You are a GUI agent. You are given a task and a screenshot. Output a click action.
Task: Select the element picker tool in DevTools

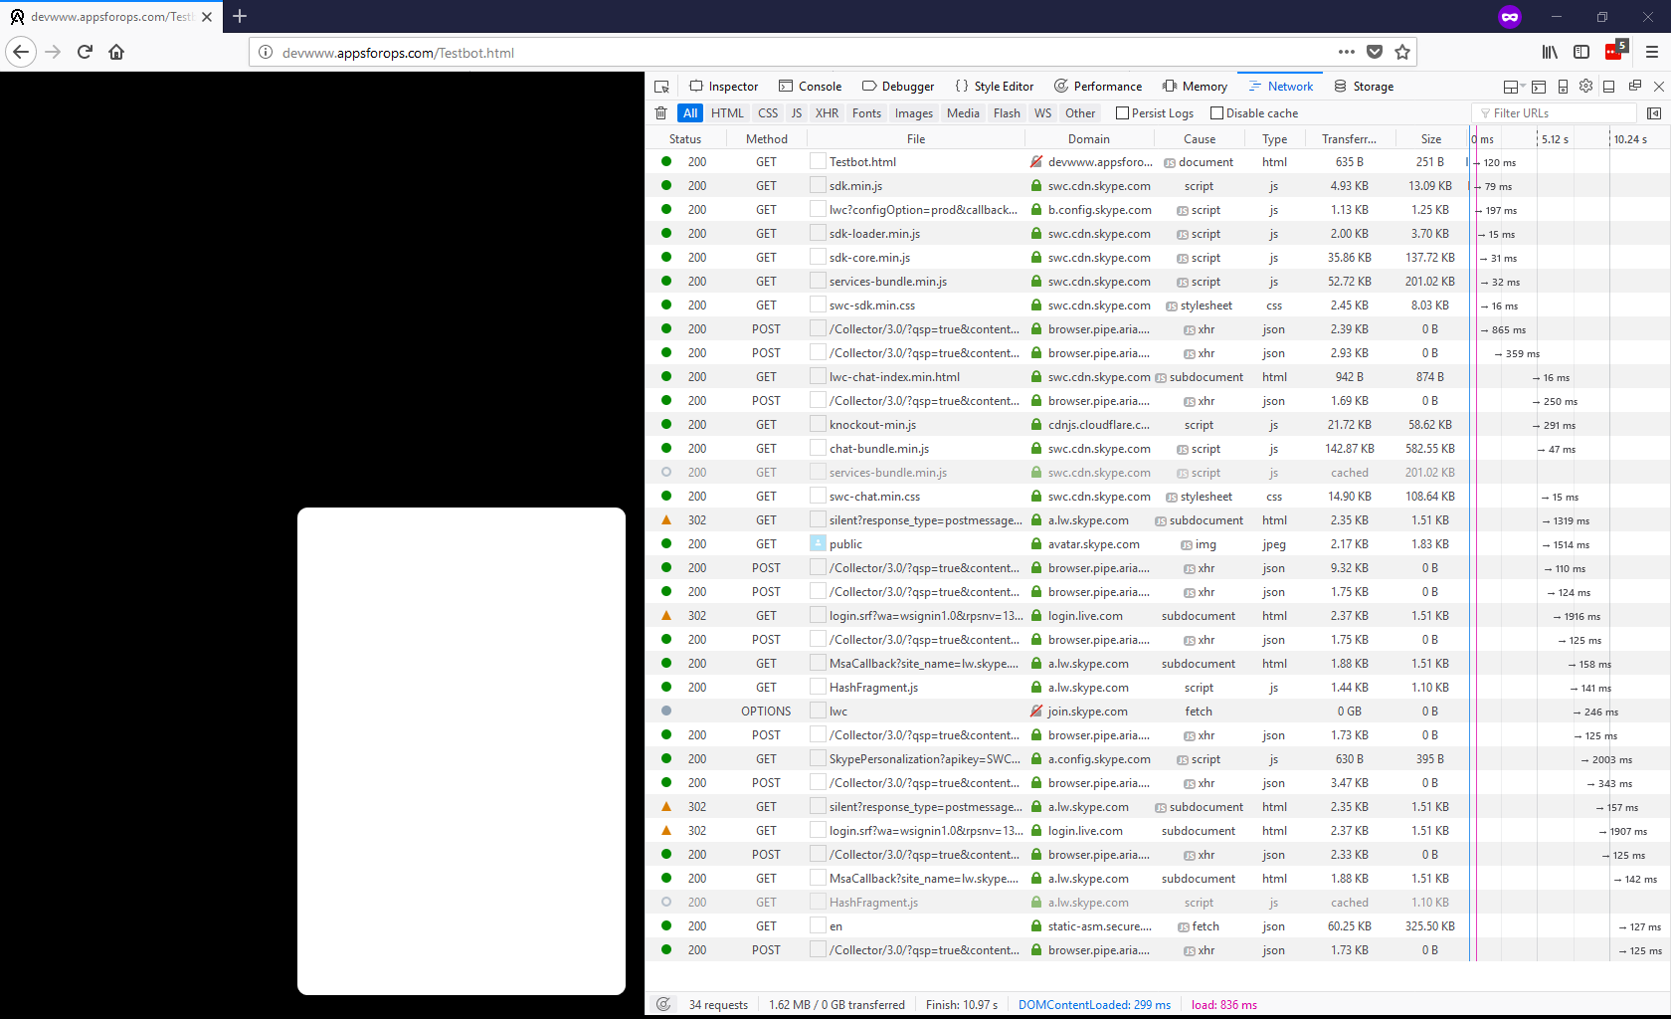661,86
